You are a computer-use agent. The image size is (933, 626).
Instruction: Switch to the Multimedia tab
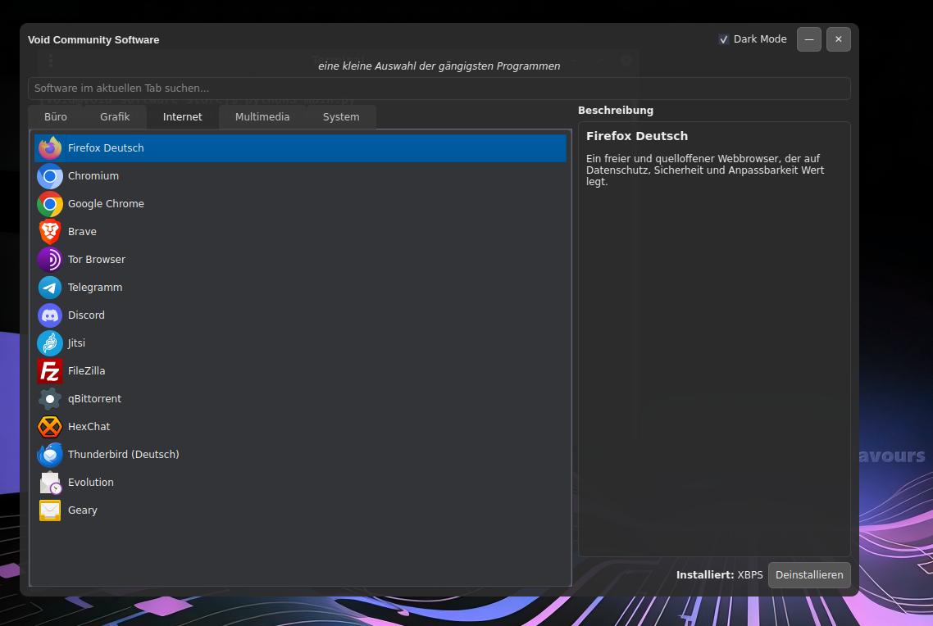pos(262,117)
